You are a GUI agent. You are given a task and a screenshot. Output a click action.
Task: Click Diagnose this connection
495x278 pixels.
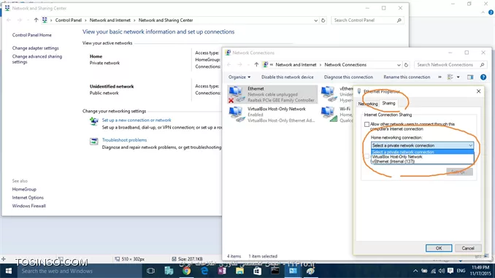point(348,77)
